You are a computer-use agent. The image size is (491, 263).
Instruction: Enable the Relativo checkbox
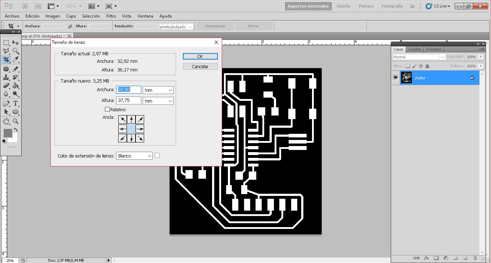tap(107, 109)
